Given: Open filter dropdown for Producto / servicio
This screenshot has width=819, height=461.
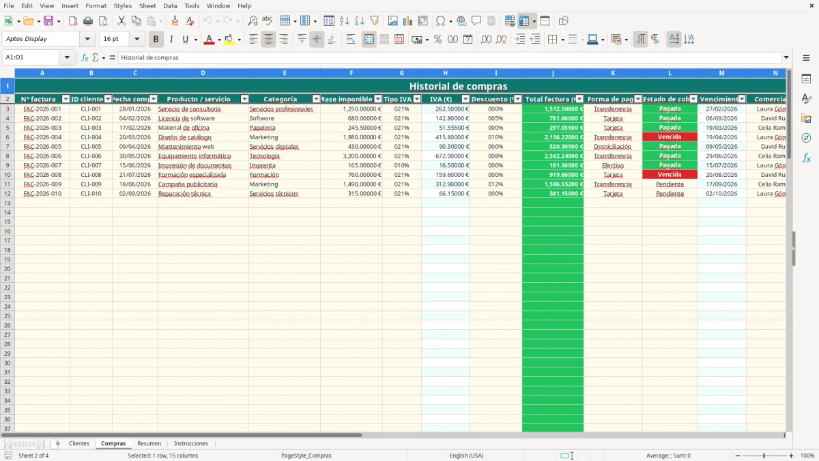Looking at the screenshot, I should 244,99.
